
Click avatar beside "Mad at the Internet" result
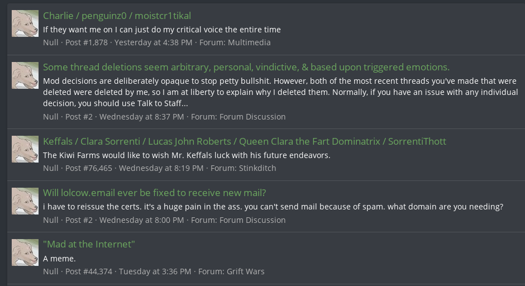click(25, 252)
